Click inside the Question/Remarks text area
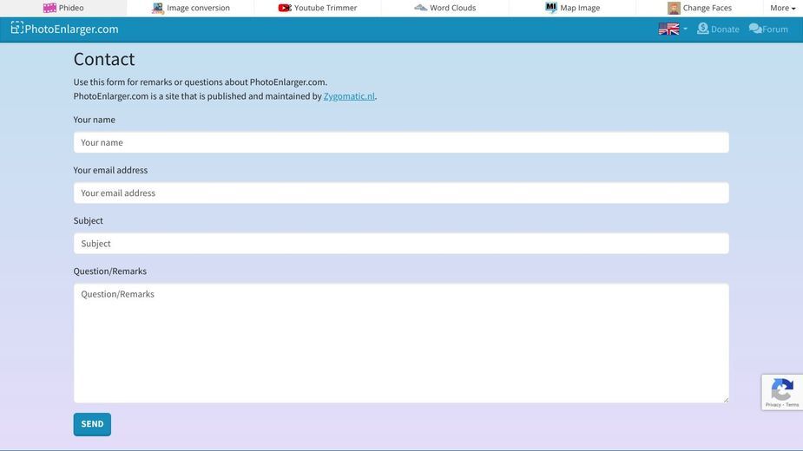This screenshot has height=451, width=803. tap(401, 343)
